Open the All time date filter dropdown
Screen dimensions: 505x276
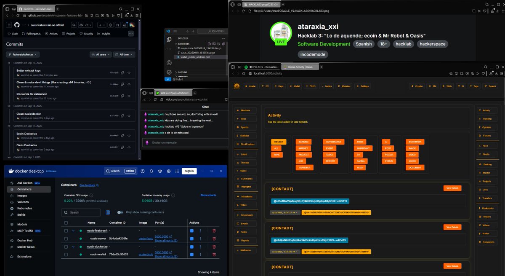pos(125,54)
